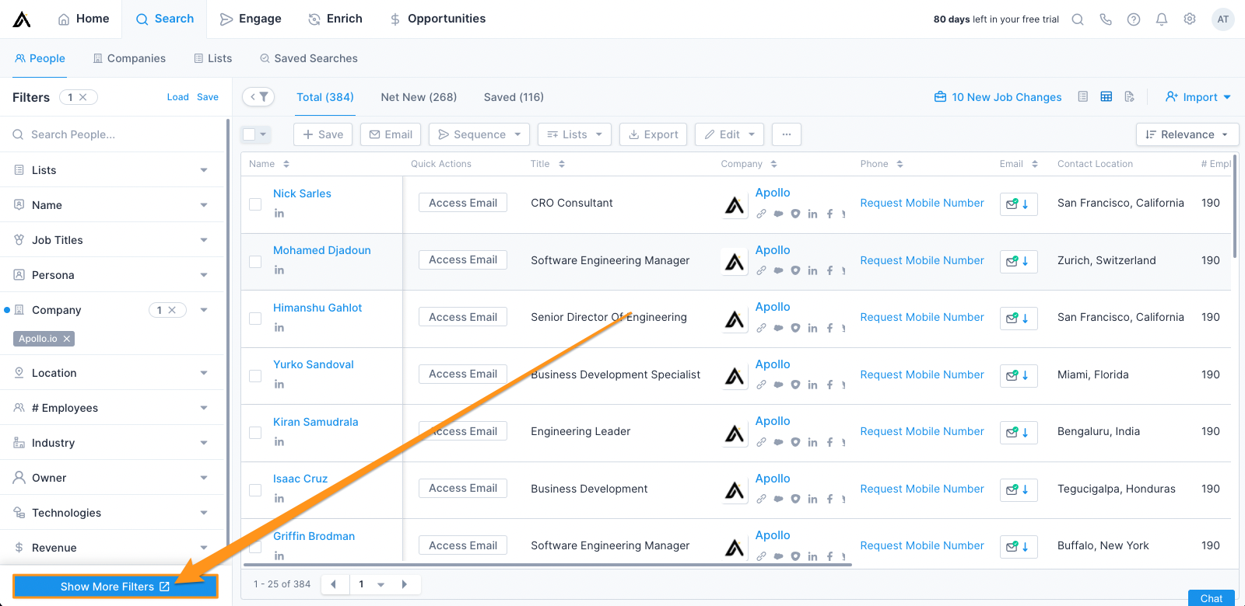Load a saved filter set
This screenshot has height=606, width=1245.
177,97
